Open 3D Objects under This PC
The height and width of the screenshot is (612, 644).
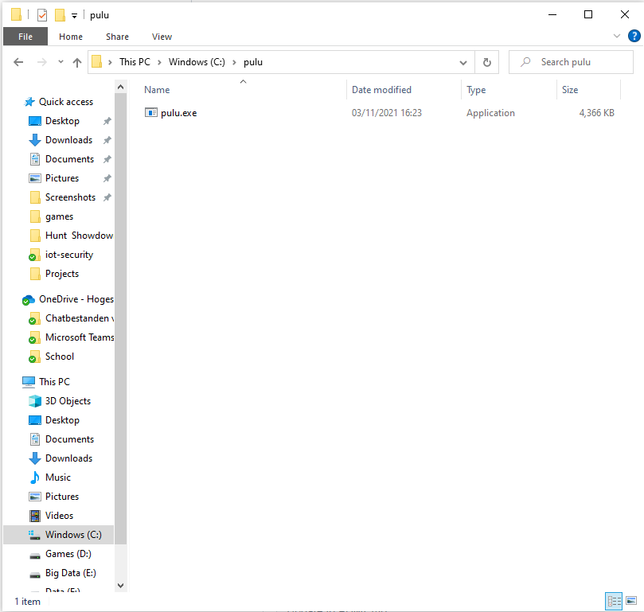pyautogui.click(x=68, y=401)
